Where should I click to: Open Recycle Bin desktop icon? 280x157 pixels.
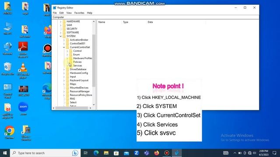(7, 69)
